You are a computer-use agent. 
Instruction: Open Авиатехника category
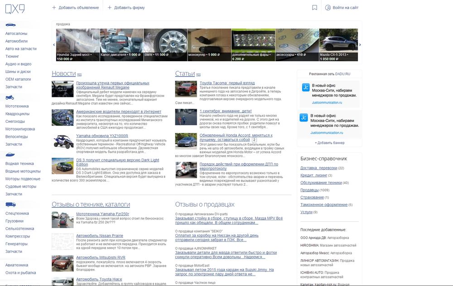point(17,265)
